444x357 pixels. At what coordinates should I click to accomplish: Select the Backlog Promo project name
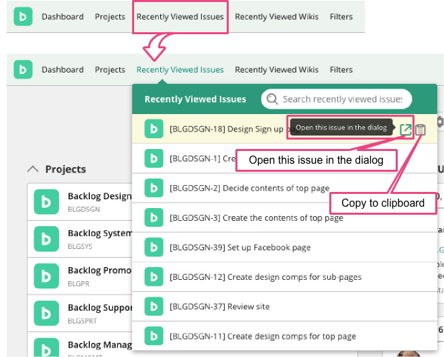coord(100,270)
